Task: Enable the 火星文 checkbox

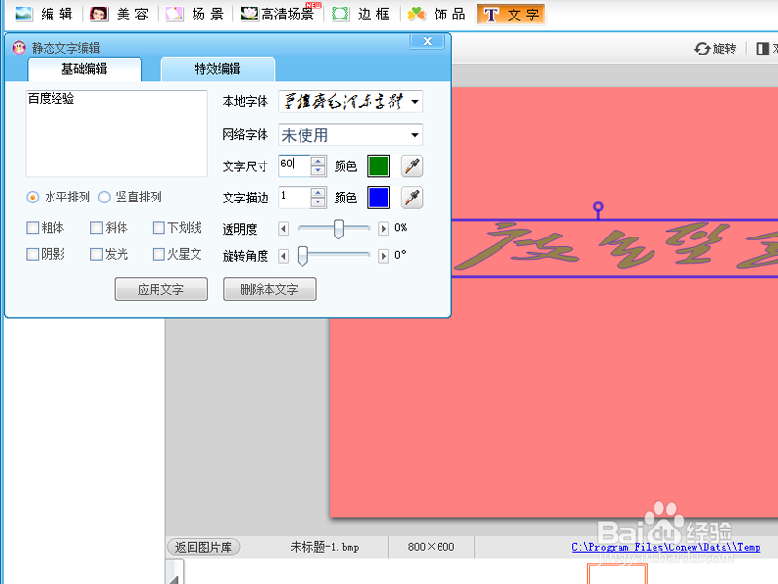Action: click(x=159, y=254)
